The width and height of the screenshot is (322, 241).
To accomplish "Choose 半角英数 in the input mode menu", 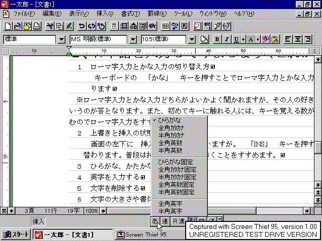I will tap(179, 151).
